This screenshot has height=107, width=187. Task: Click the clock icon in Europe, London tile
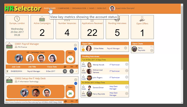point(17,19)
